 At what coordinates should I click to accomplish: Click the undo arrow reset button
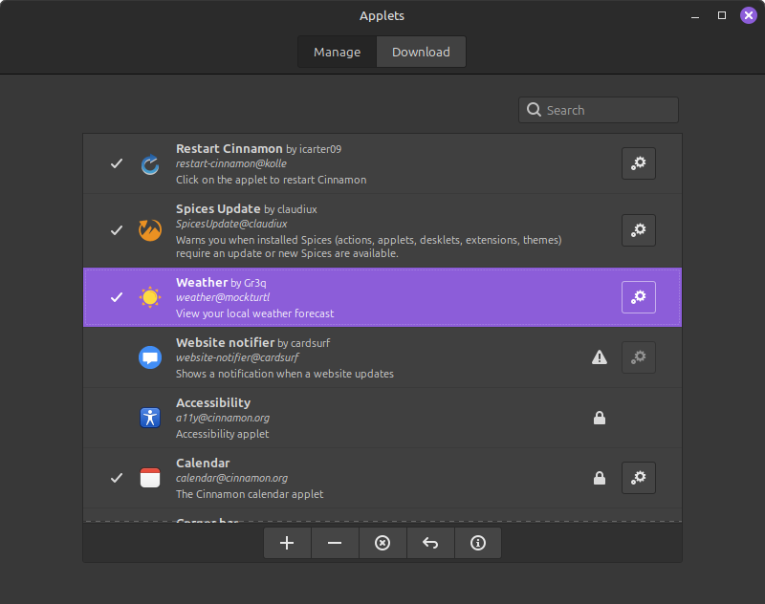tap(430, 543)
